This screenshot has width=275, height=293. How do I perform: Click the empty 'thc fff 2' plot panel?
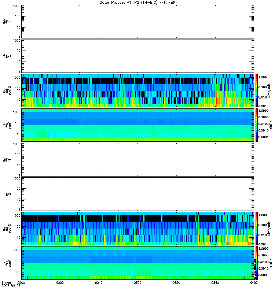point(137,194)
